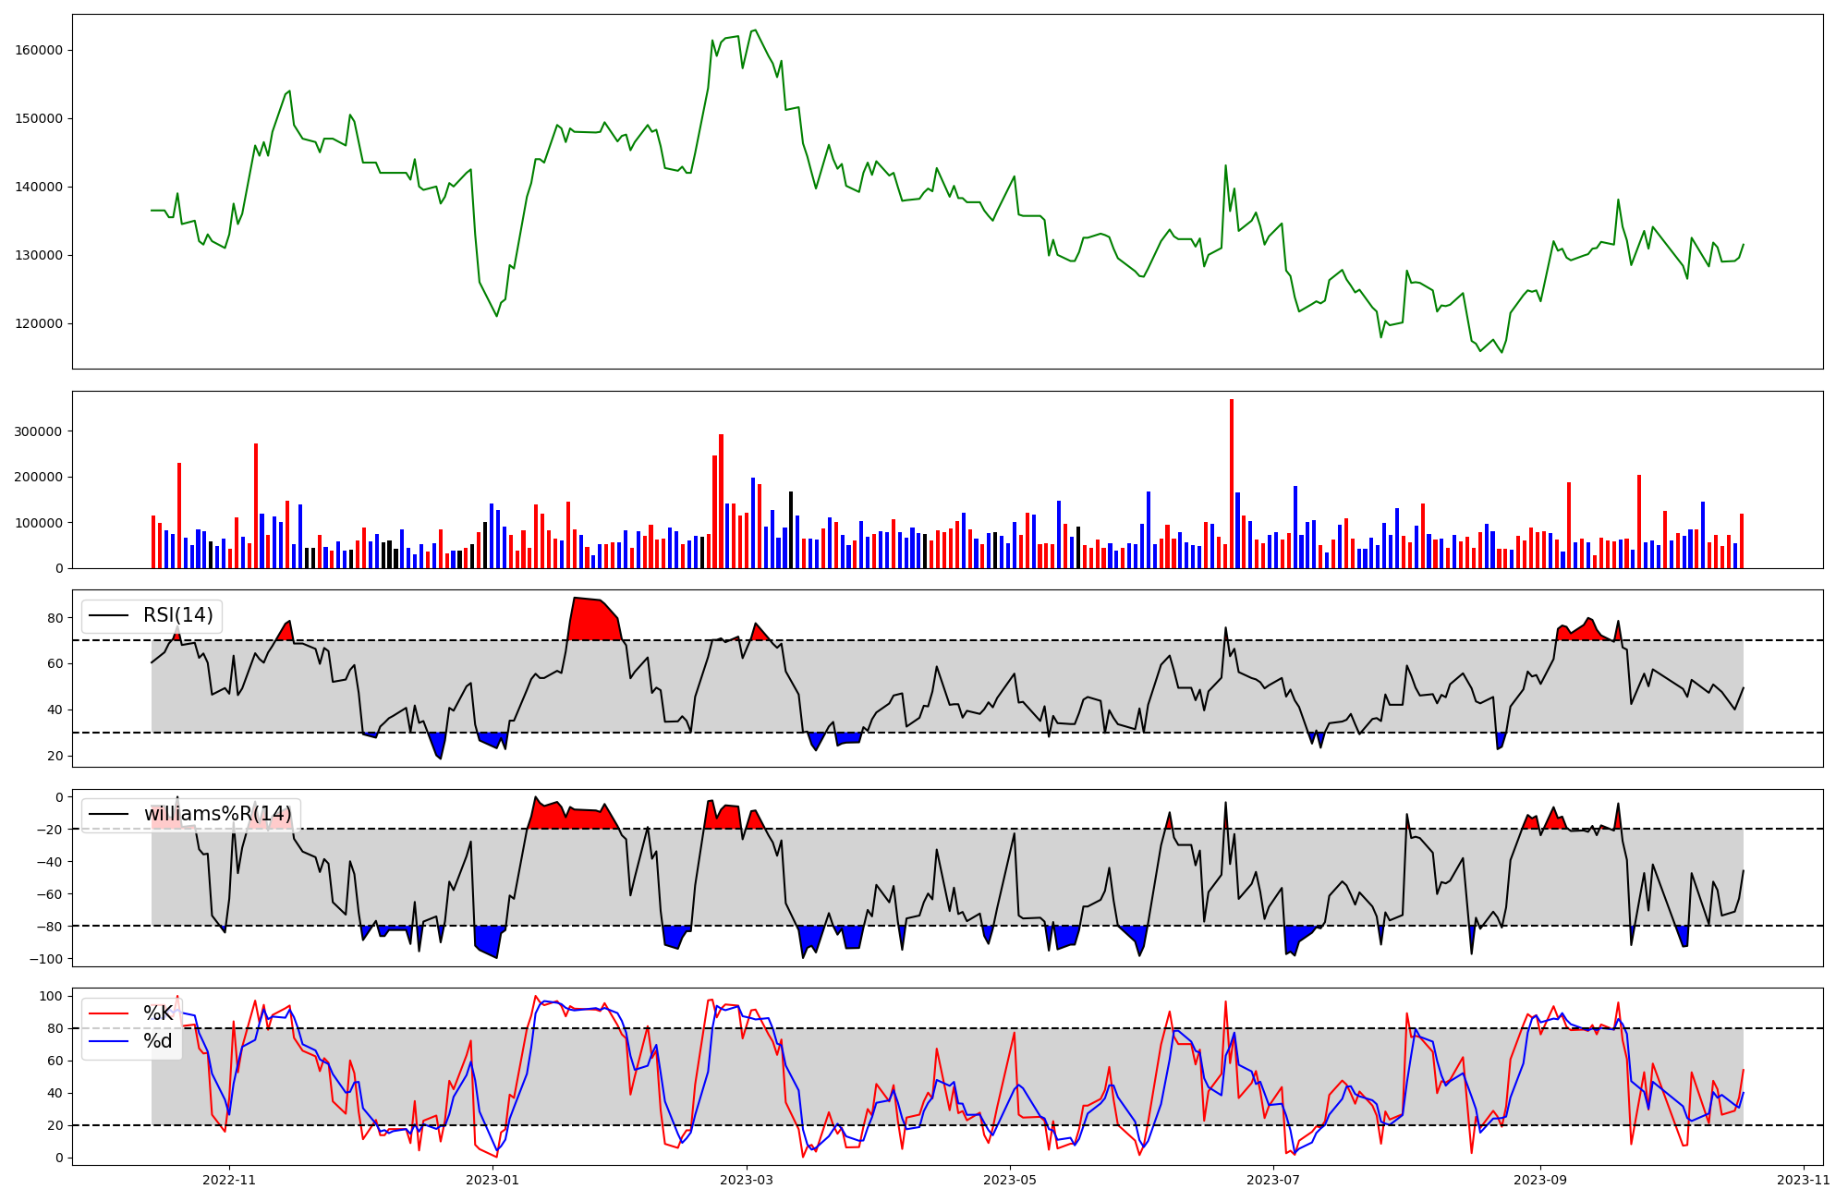This screenshot has width=1848, height=1201.
Task: Click the 2022-11 date tick label
Action: click(229, 1180)
